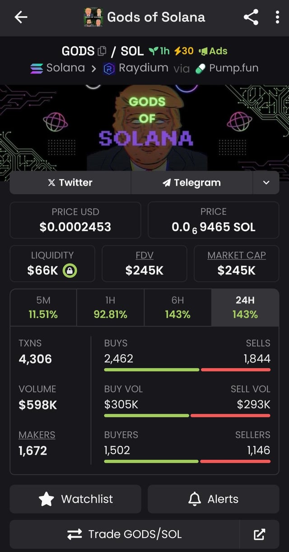Tap the Raydium DEX link
This screenshot has height=552, width=289.
click(x=136, y=68)
